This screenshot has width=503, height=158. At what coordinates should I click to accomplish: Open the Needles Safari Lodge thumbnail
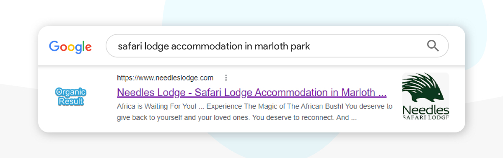425,96
